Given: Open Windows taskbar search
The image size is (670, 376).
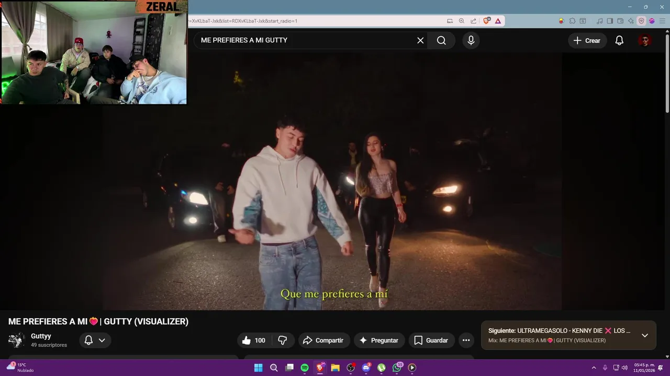Looking at the screenshot, I should 274,368.
